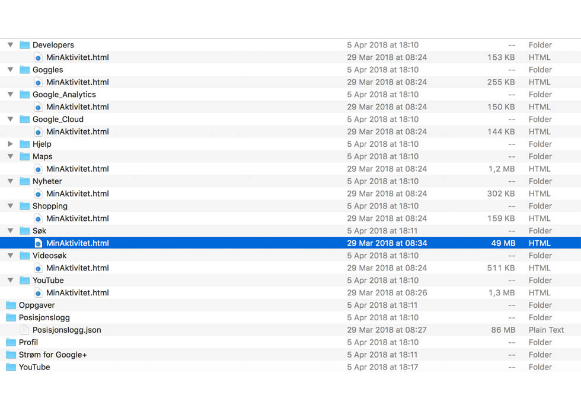Click the Google_Analytics folder icon

coord(24,94)
